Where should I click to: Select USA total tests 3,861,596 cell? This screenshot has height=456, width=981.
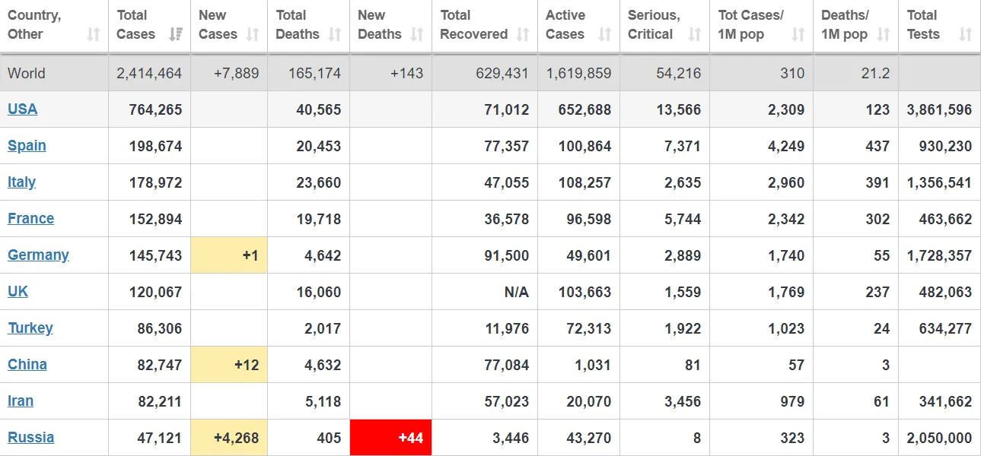(x=939, y=109)
